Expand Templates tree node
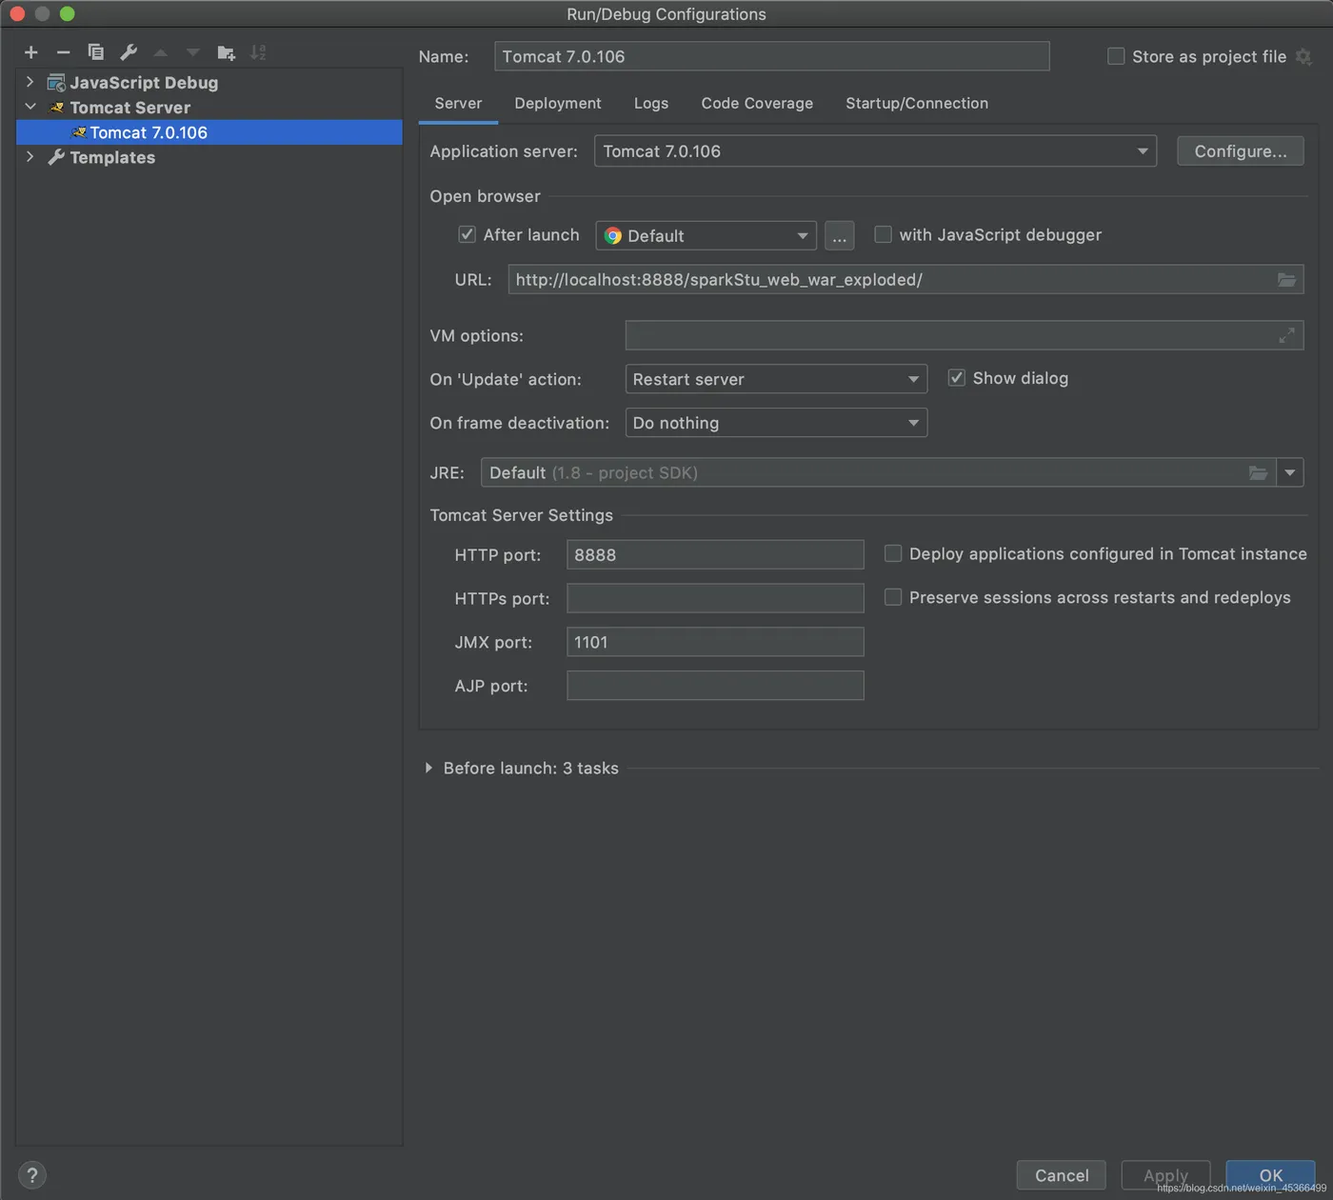 (30, 156)
